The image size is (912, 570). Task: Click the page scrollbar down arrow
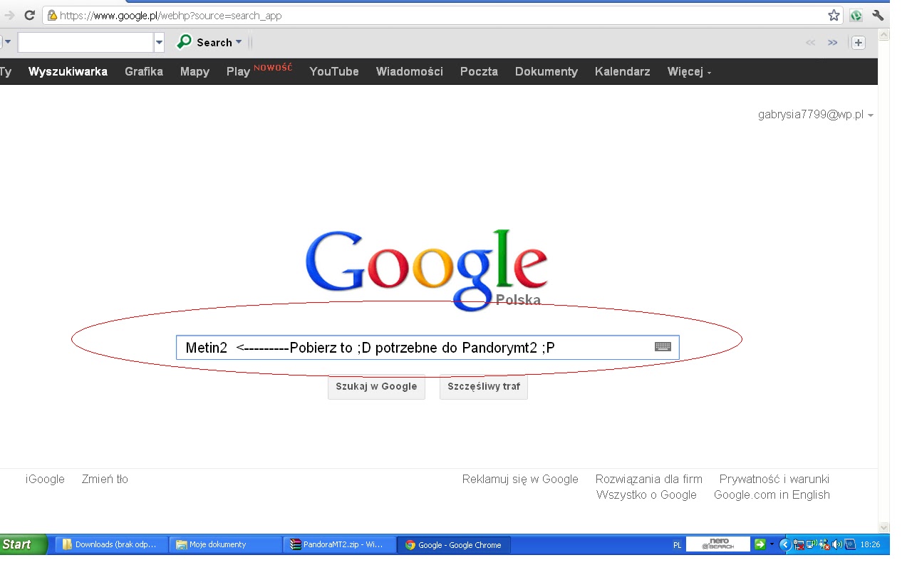(x=884, y=528)
